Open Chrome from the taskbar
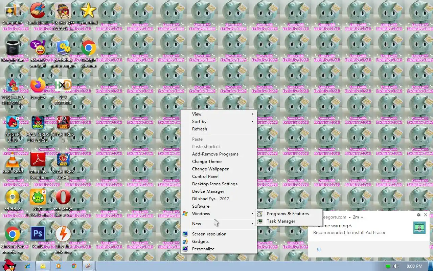433x271 pixels. point(74,266)
